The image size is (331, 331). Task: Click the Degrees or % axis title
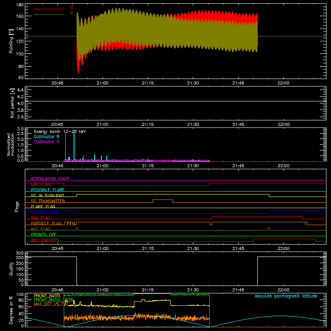click(11, 310)
